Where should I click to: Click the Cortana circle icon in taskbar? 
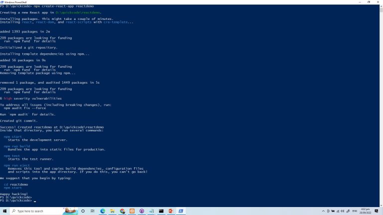coord(83,211)
